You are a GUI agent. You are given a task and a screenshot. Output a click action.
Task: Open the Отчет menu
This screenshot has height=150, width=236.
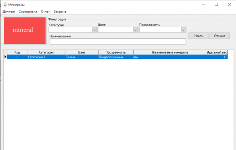tap(45, 11)
